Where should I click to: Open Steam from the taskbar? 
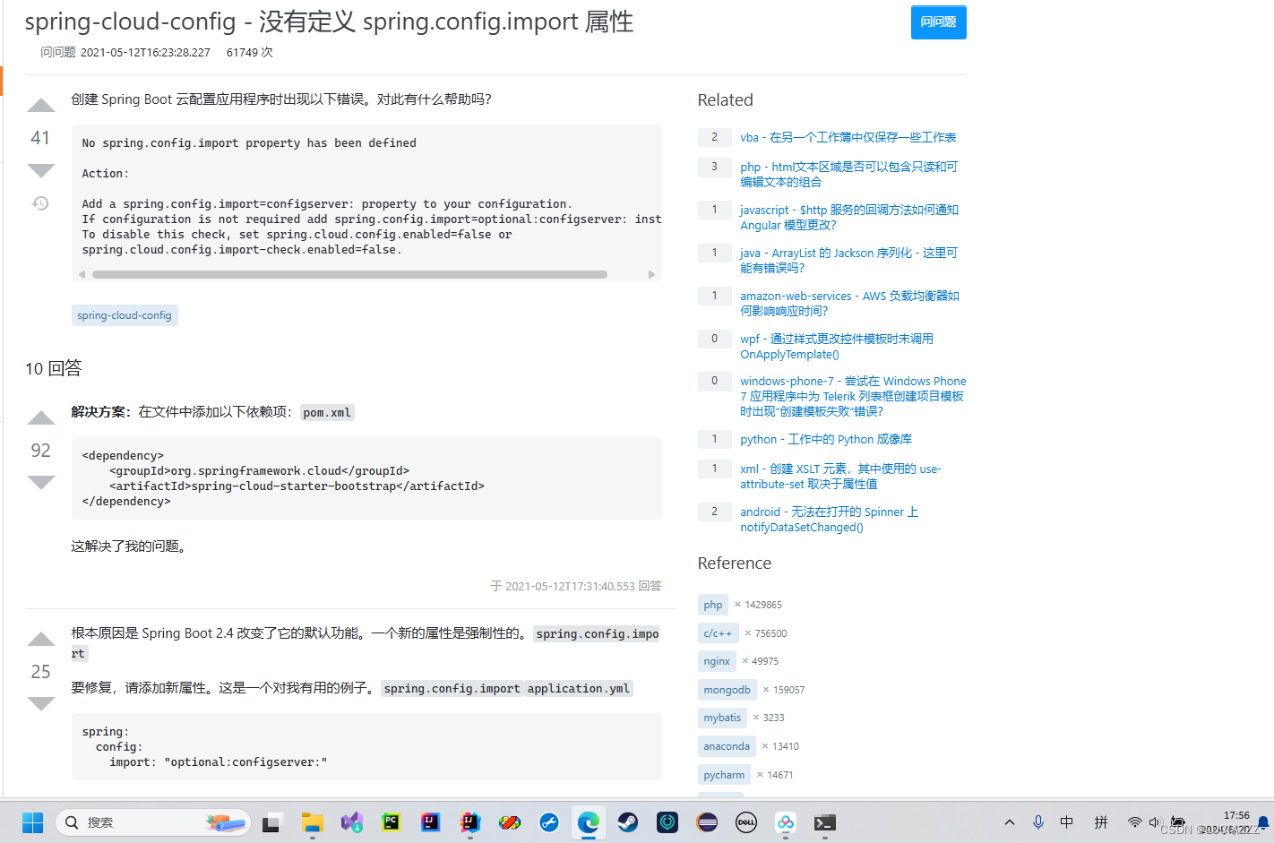627,822
